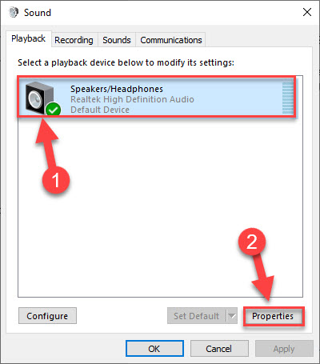The image size is (320, 364).
Task: Close the Sound dialog window
Action: 307,12
